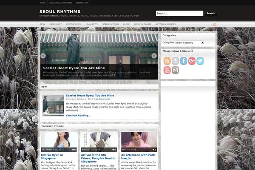The height and width of the screenshot is (170, 255).
Task: Click the Scarlet Heart Ryeo post thumbnail
Action: (x=53, y=105)
